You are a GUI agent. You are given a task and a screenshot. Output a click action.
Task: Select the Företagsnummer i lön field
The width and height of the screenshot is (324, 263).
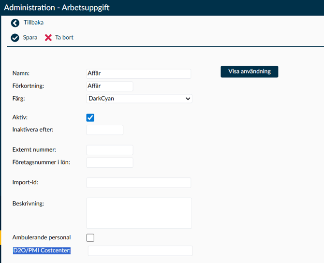(109, 162)
